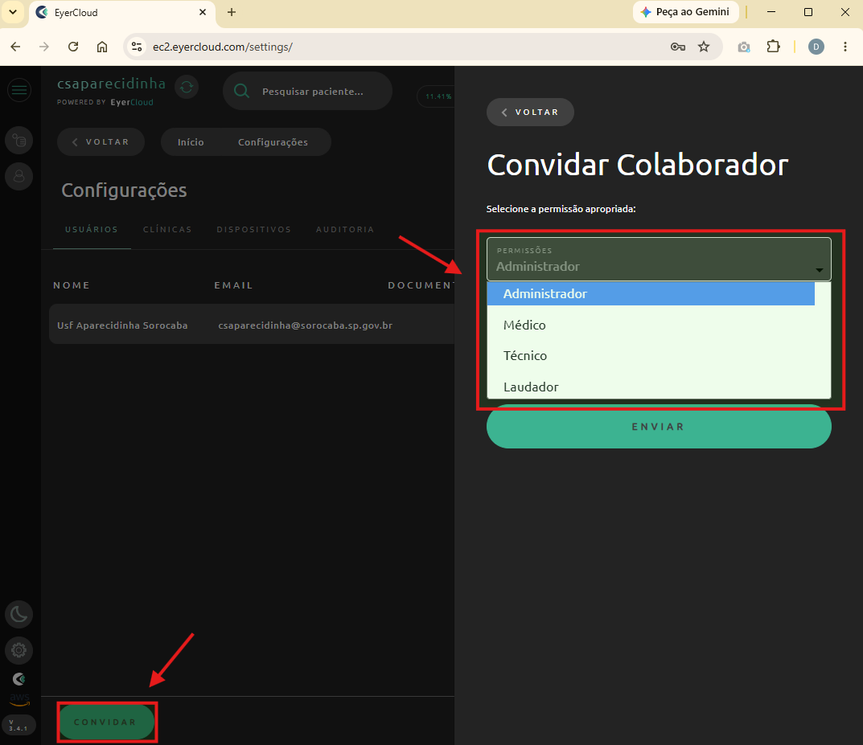Select the Usf Aparecidinha Sorocaba user row

pos(252,325)
